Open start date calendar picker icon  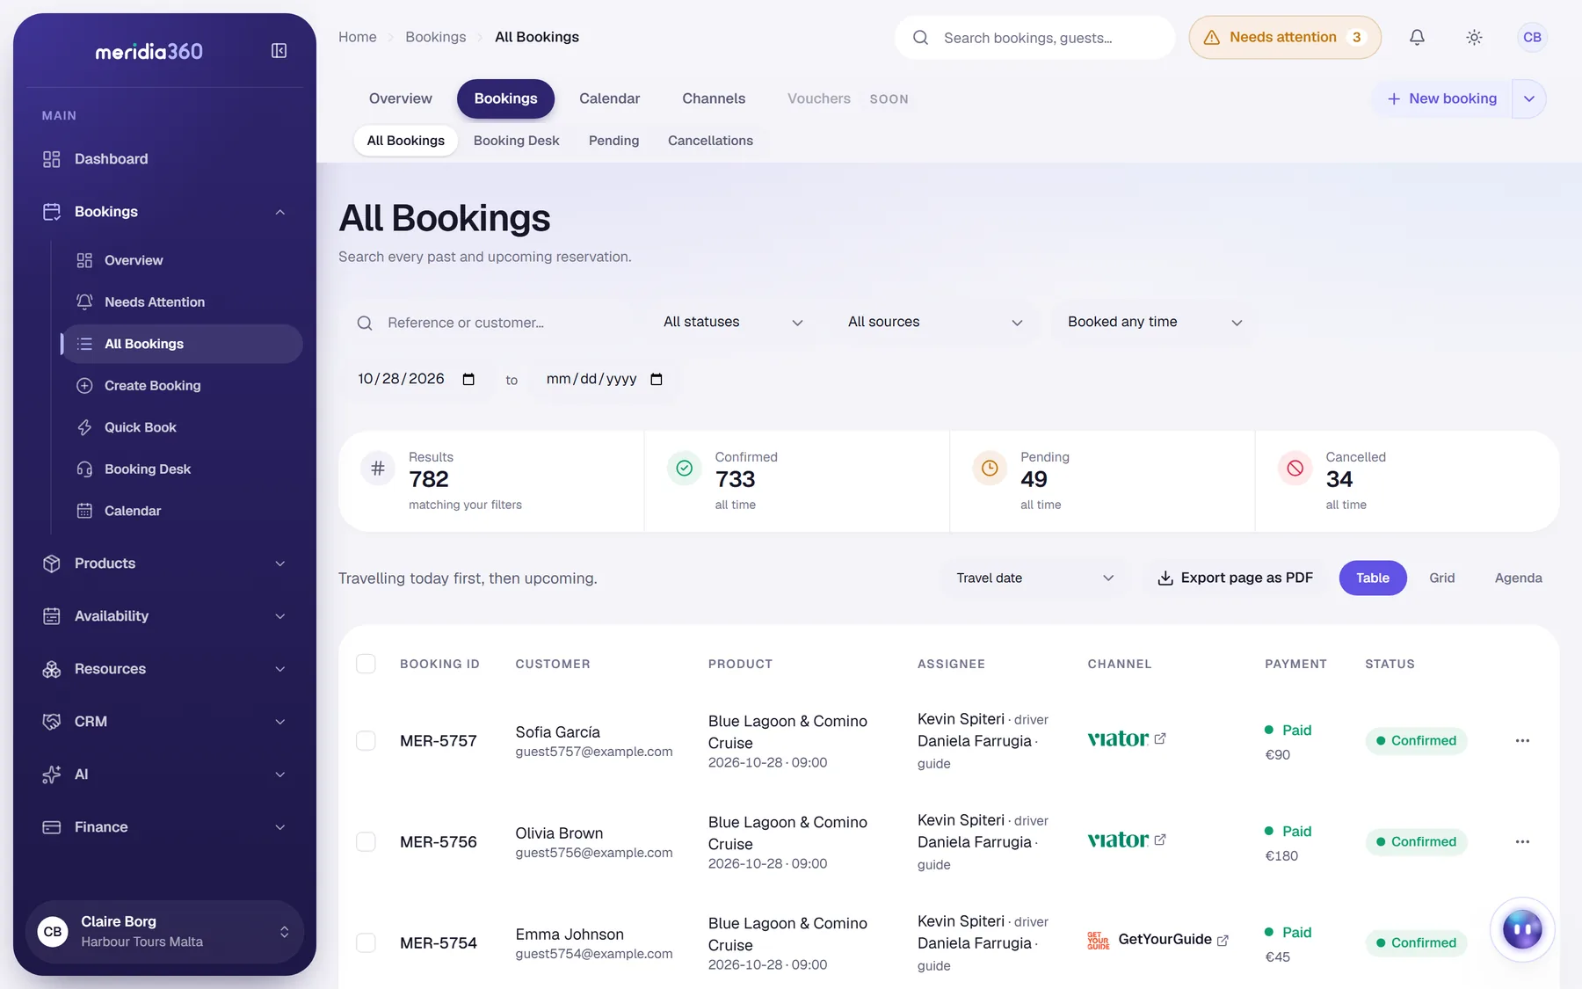click(x=468, y=379)
